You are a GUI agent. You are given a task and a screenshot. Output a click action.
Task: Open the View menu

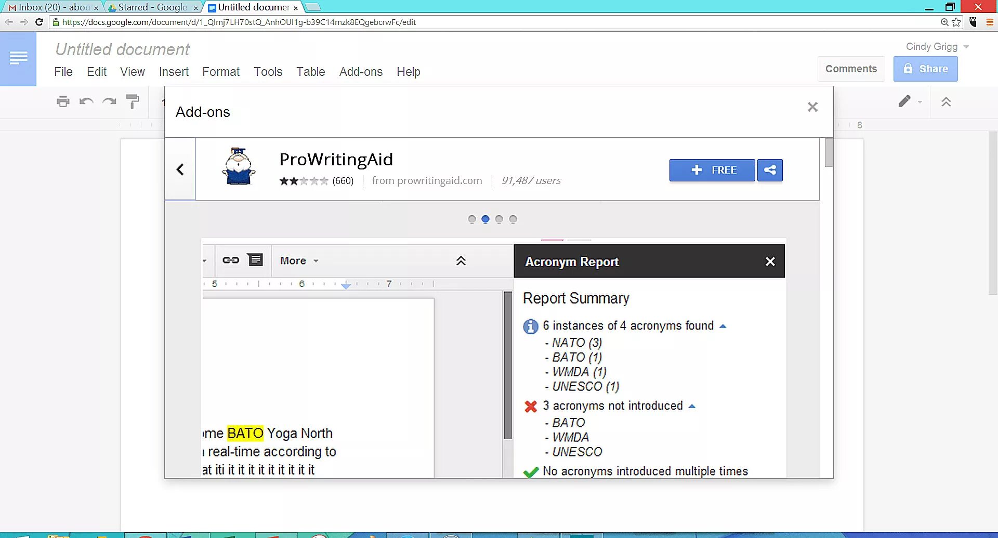[133, 72]
